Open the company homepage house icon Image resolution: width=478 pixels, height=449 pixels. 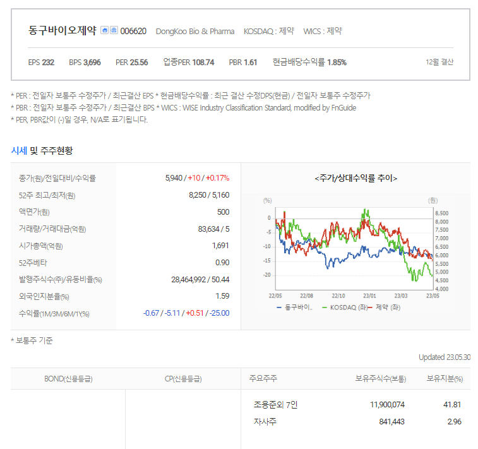(104, 30)
